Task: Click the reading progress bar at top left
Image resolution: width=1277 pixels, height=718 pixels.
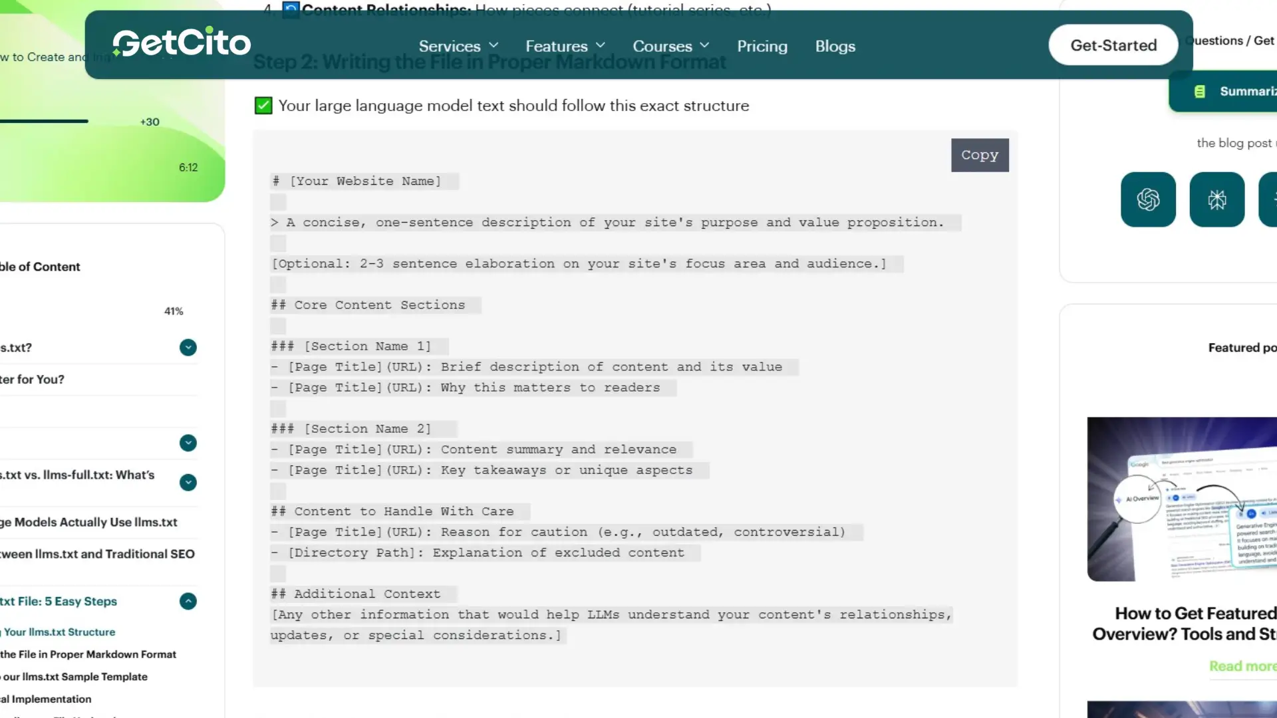Action: click(x=43, y=120)
